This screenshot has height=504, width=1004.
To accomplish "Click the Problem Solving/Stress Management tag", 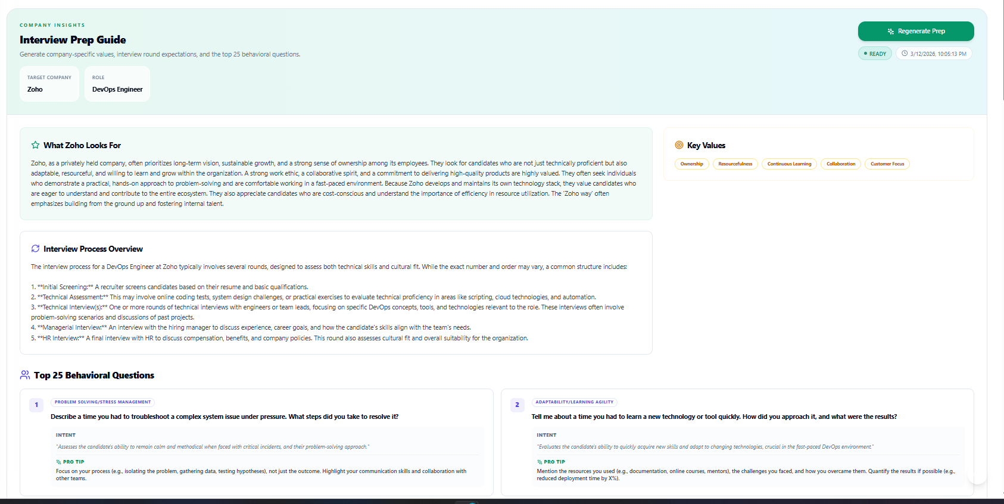I will click(103, 402).
